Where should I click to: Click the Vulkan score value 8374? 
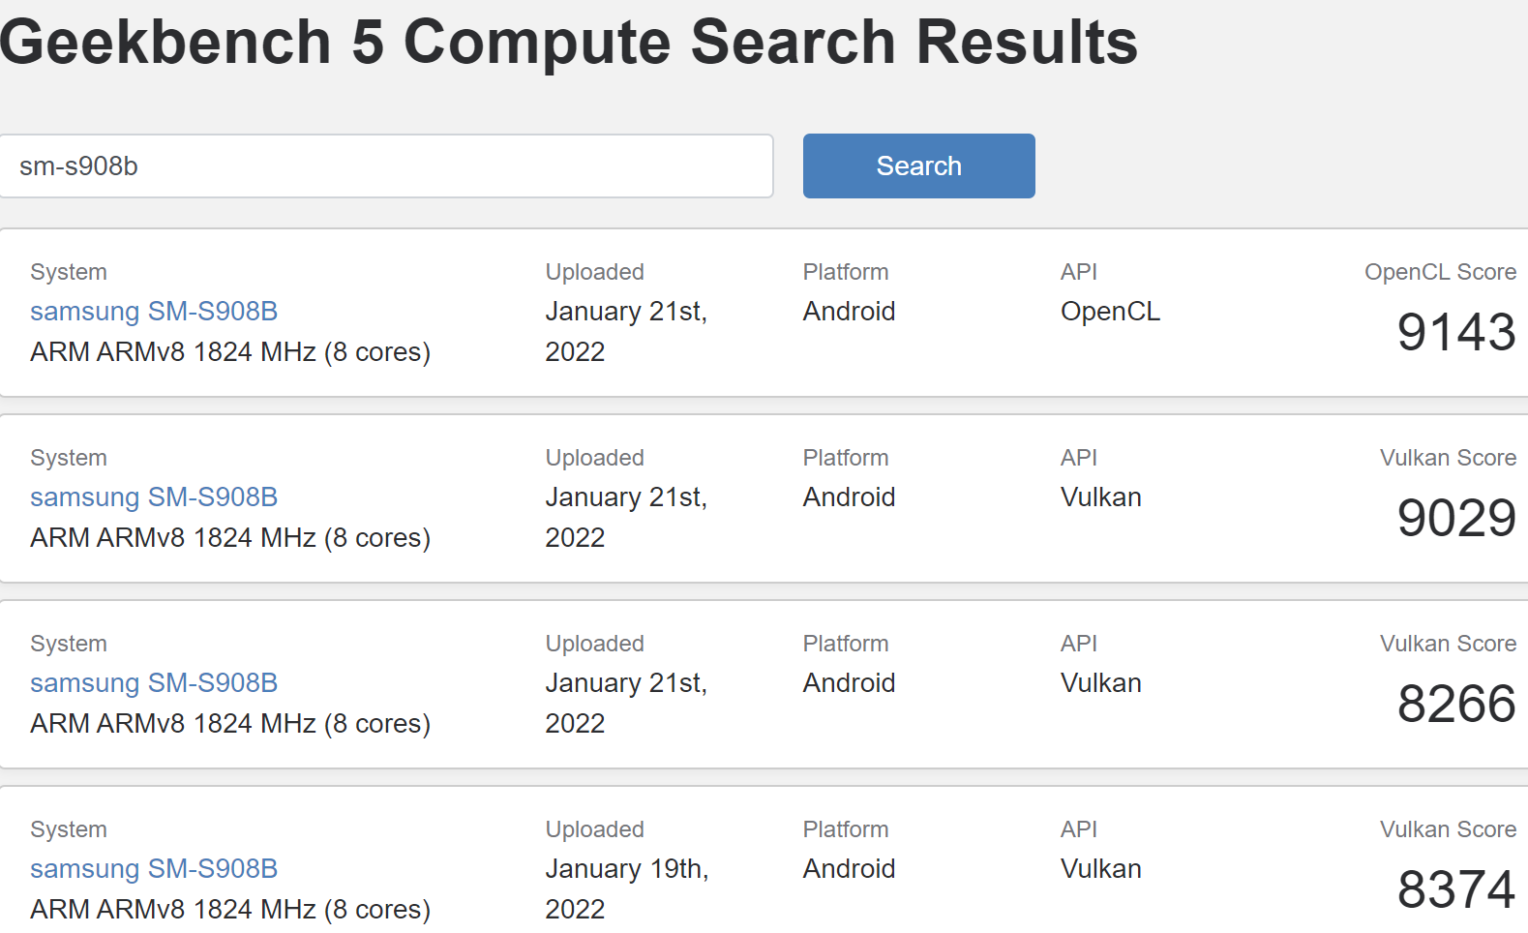click(x=1455, y=890)
